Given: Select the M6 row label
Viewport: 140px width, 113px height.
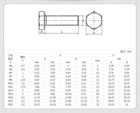Looking at the screenshot, I should [11, 73].
